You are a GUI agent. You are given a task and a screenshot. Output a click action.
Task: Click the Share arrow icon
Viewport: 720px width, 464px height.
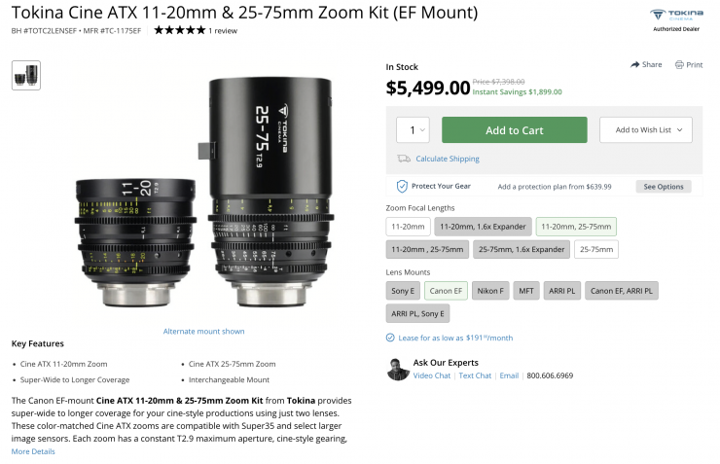tap(635, 65)
